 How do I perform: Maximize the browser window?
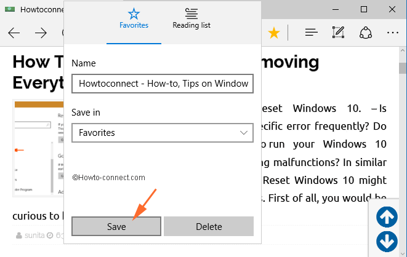point(364,10)
